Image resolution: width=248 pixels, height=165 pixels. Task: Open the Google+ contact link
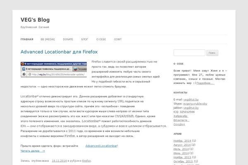[x=179, y=124]
